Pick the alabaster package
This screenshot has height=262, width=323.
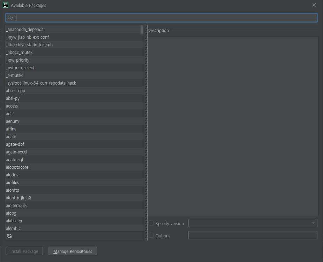(x=74, y=221)
